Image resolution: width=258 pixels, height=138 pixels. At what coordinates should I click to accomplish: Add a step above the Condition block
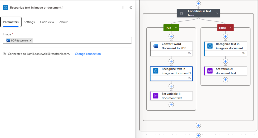click(198, 4)
